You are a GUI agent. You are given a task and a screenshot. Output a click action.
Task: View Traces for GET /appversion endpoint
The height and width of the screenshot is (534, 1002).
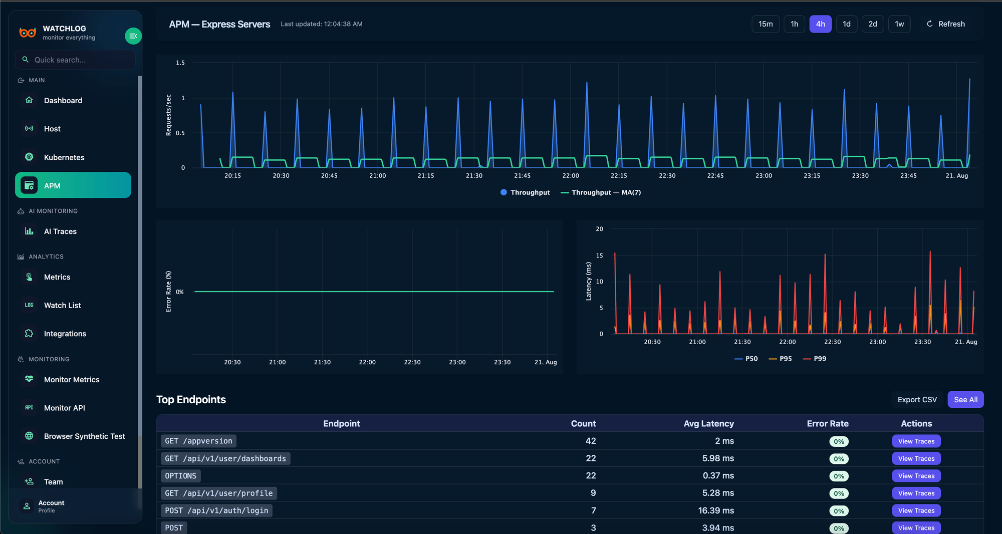coord(916,441)
